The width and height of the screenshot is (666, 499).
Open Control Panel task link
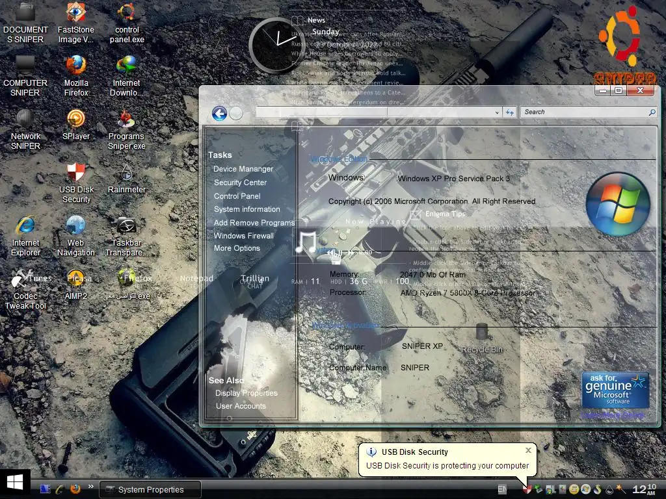click(237, 196)
